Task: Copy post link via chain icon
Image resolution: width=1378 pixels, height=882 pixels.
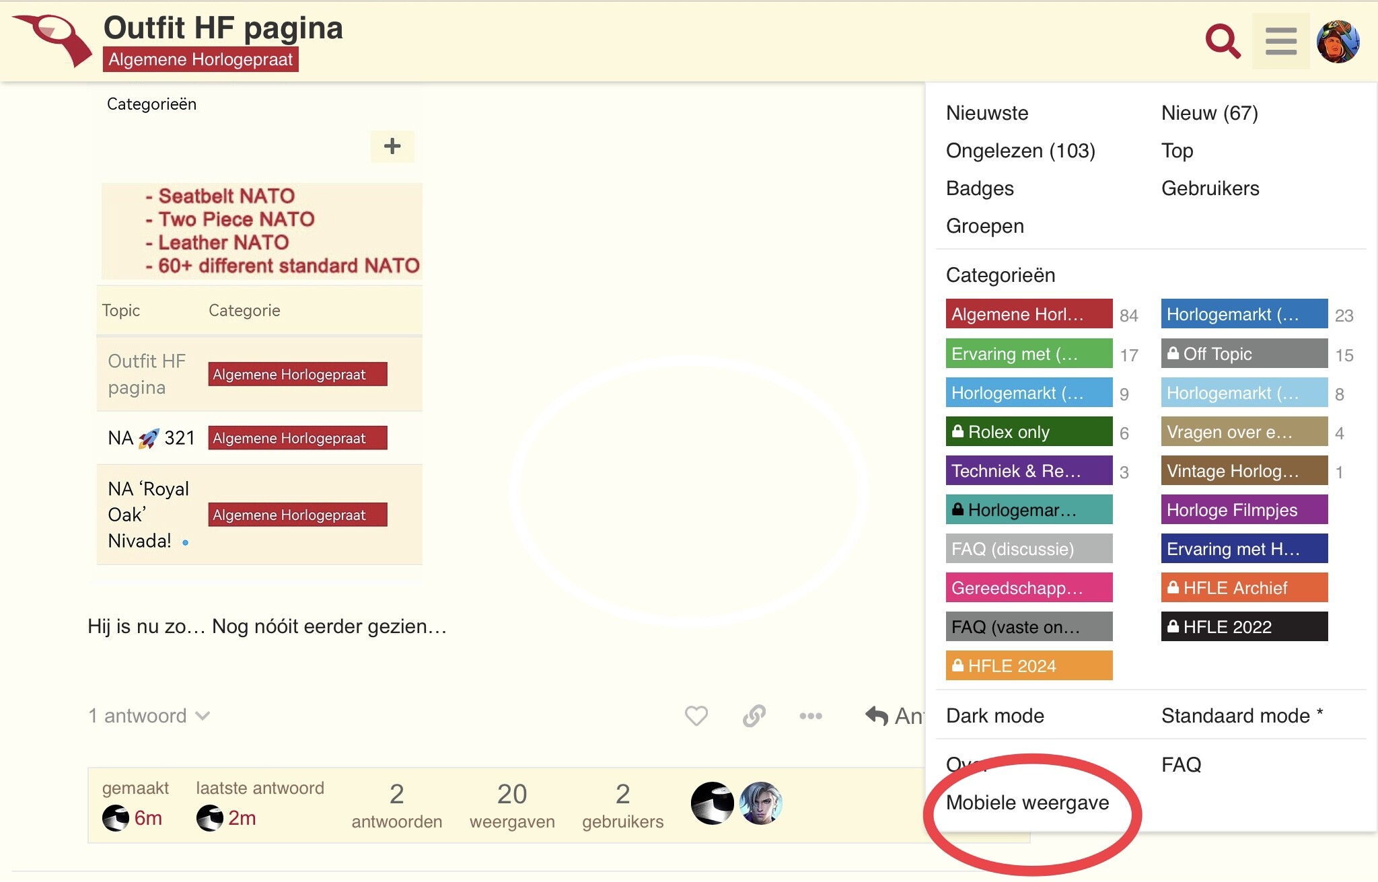Action: click(754, 716)
